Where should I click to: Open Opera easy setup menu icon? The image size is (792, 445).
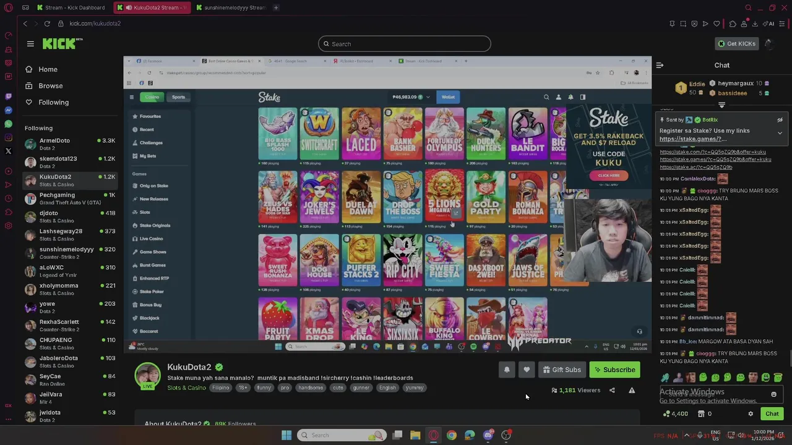[783, 23]
